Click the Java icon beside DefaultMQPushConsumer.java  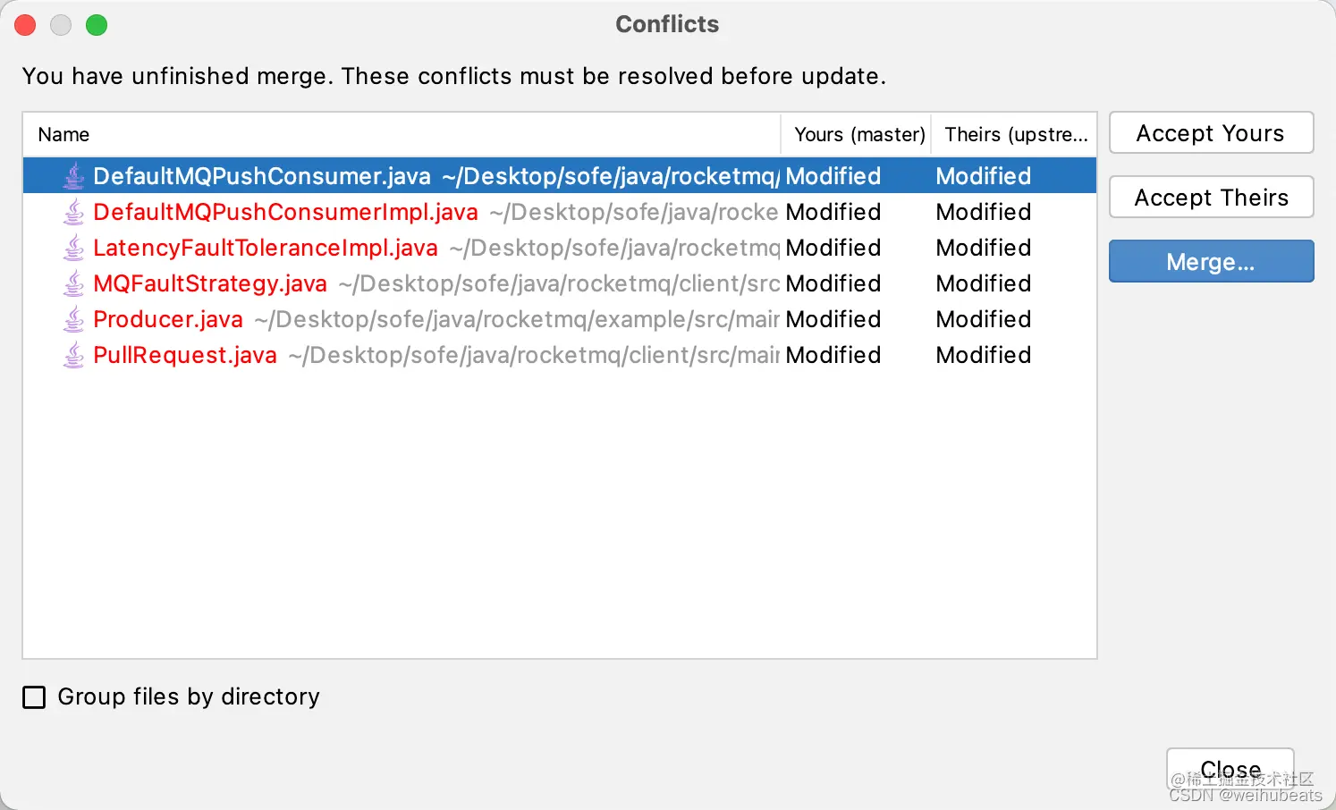point(74,176)
